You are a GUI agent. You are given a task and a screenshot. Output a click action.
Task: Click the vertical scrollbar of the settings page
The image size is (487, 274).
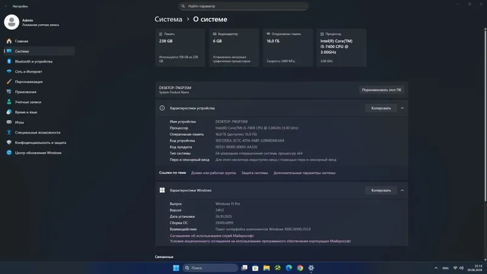coord(485,115)
